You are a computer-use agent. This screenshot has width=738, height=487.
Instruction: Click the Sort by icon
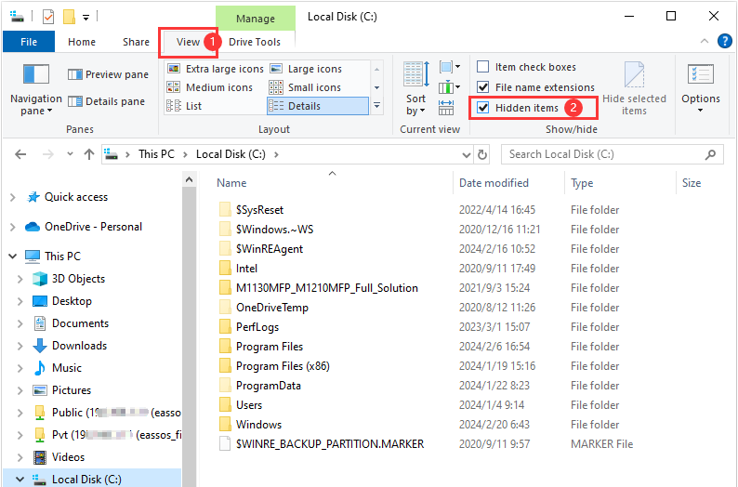click(415, 78)
